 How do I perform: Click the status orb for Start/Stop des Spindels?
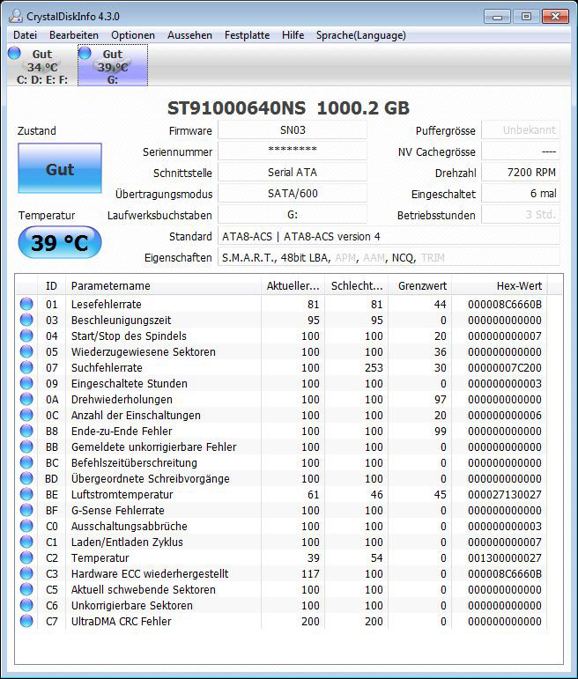pos(26,336)
